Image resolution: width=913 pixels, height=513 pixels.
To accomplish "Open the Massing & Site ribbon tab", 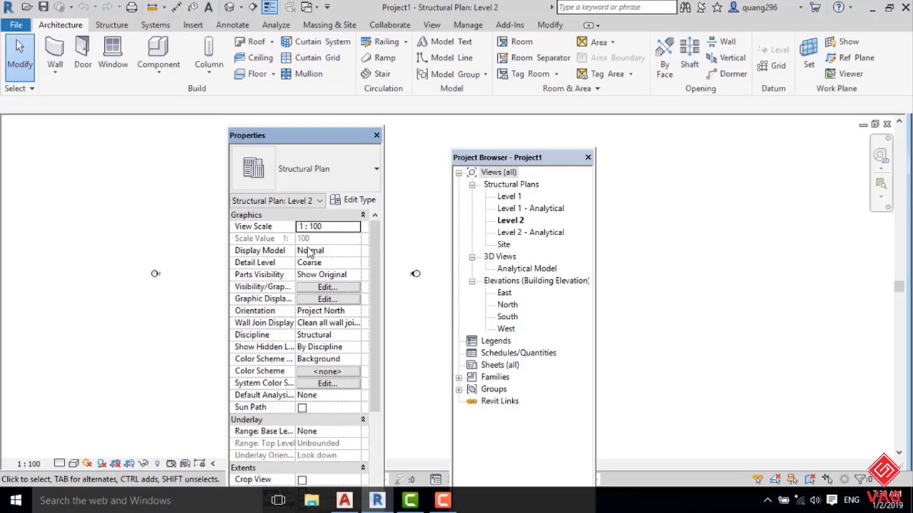I will pos(330,25).
